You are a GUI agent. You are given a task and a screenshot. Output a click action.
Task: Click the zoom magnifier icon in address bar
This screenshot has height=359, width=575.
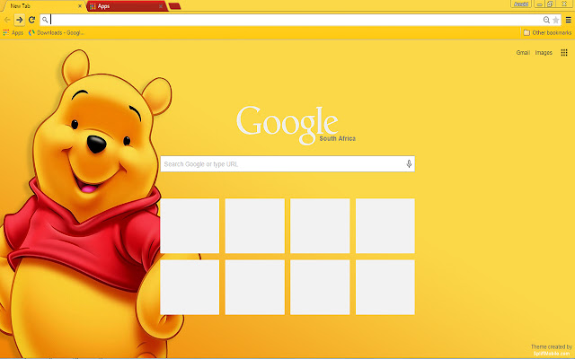pos(546,19)
